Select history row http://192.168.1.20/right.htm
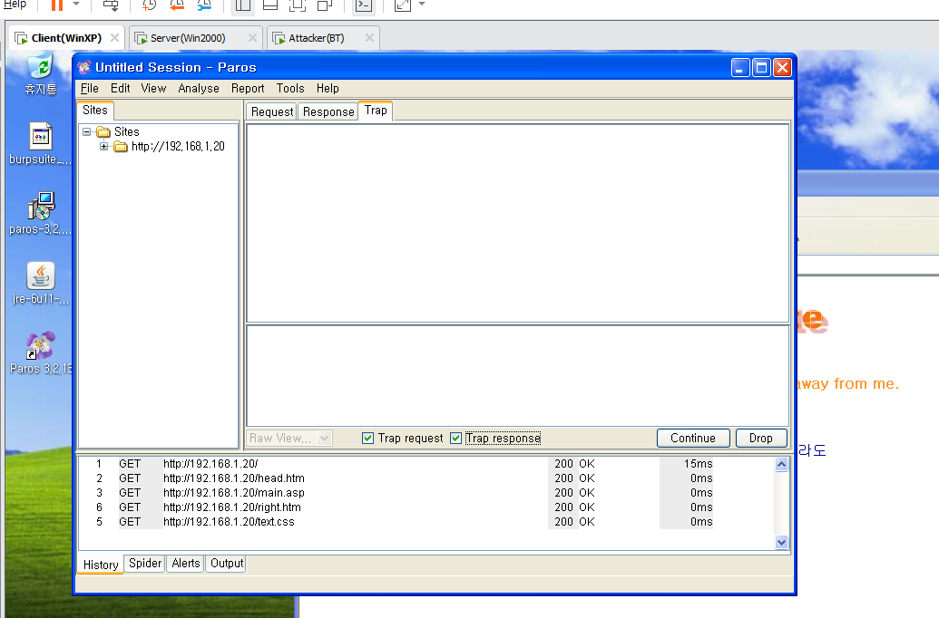939x618 pixels. [426, 507]
